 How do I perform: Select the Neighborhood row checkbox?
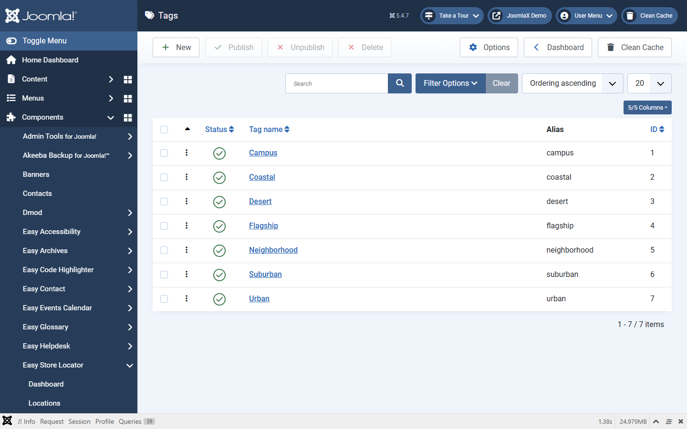(164, 250)
